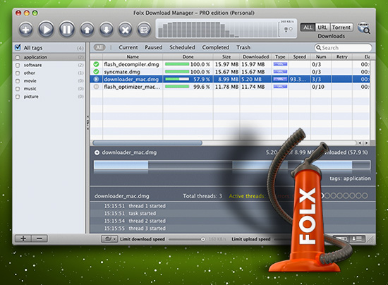Sort by the Type column header
388x285 pixels.
(280, 56)
